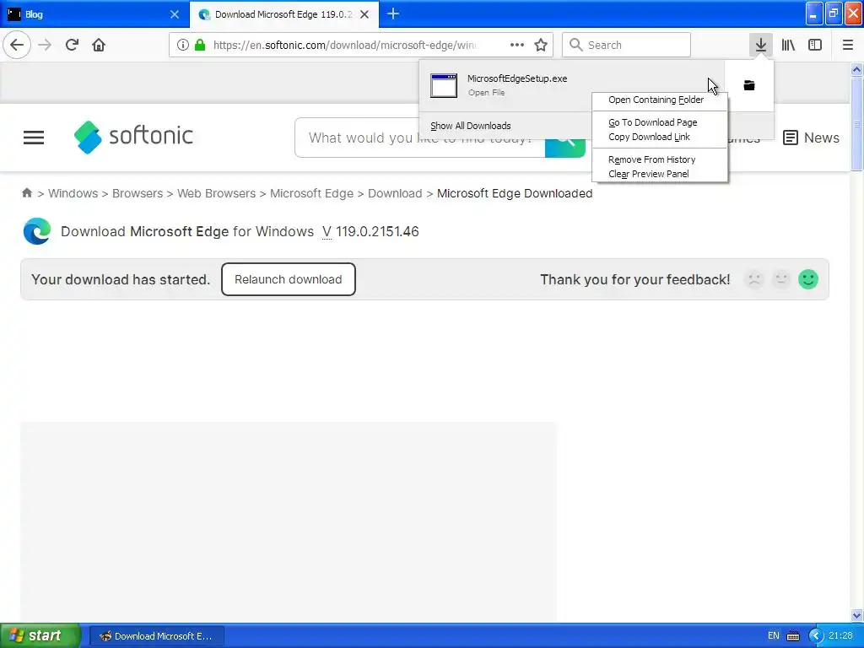Click the Windows start button

click(40, 635)
